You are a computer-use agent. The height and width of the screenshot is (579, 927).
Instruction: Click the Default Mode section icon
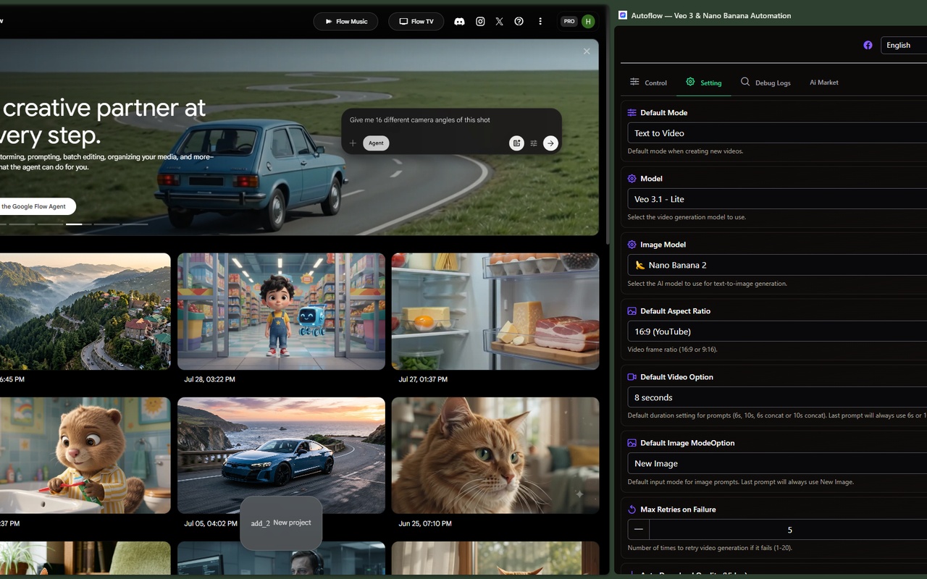tap(632, 113)
